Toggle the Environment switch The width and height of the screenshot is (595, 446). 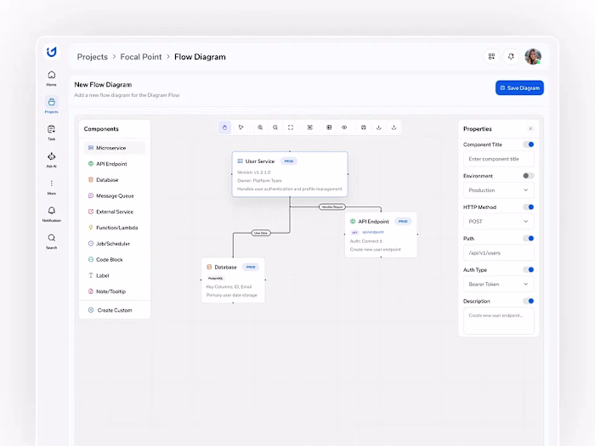(x=529, y=176)
